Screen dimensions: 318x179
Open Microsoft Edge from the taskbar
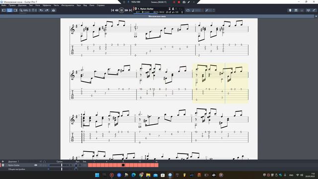(x=134, y=175)
